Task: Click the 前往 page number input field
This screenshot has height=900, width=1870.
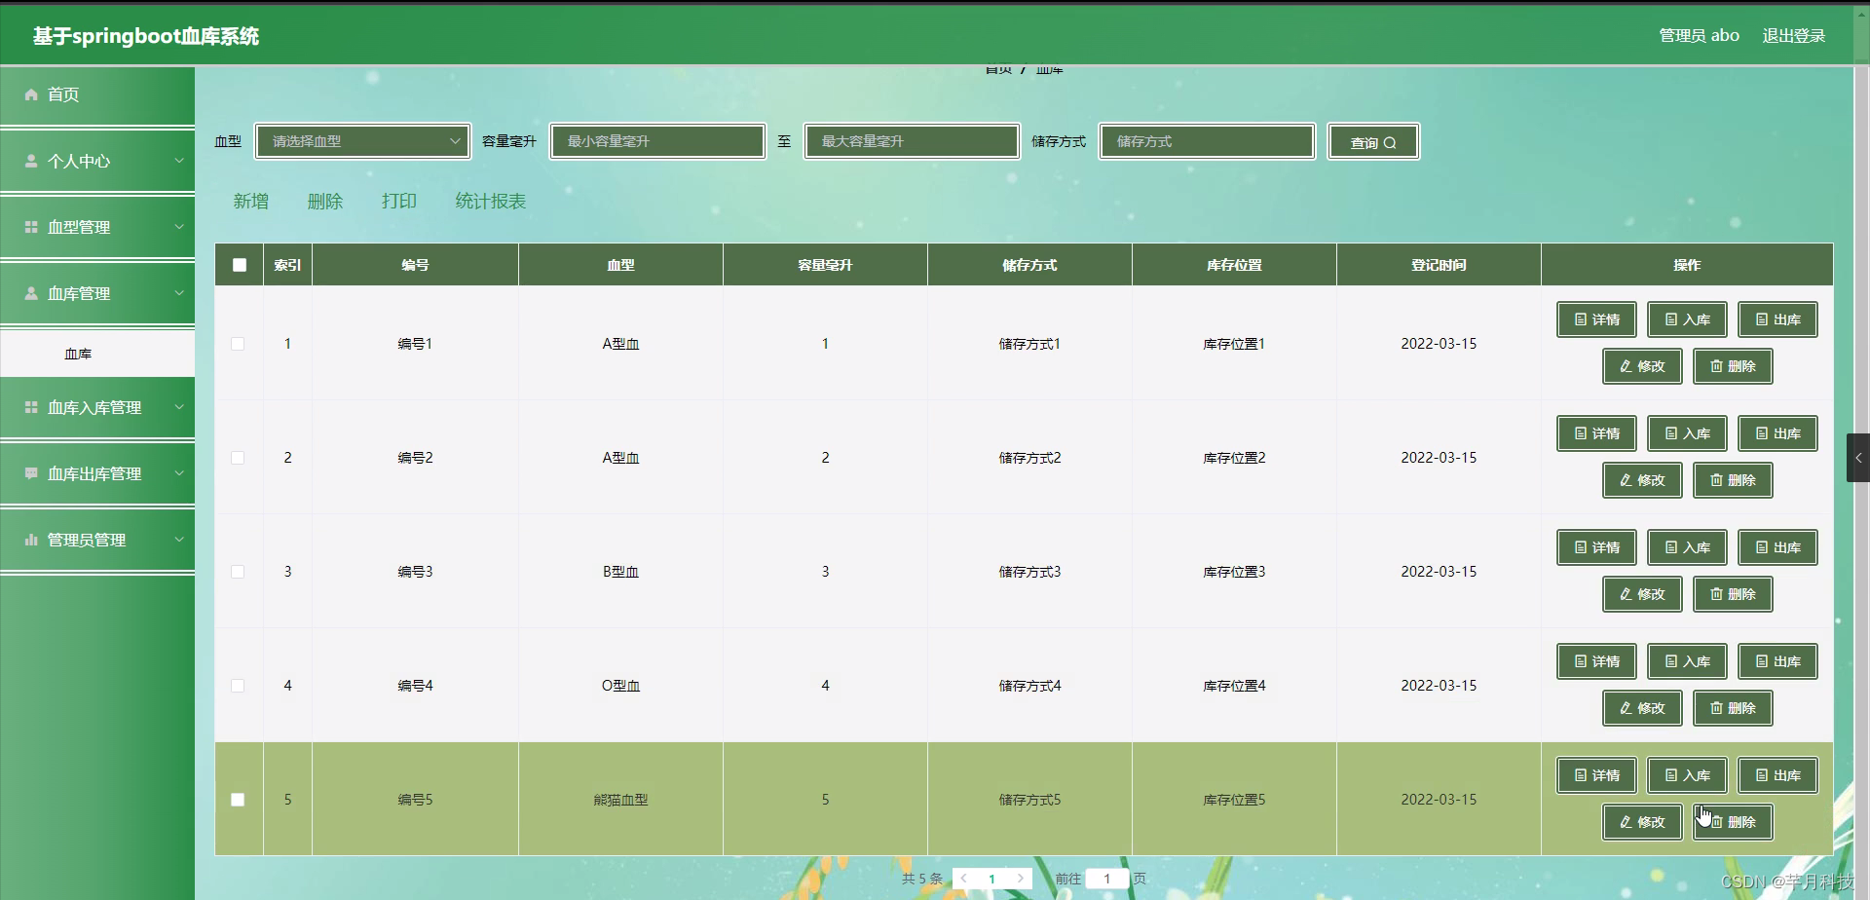Action: pos(1108,878)
